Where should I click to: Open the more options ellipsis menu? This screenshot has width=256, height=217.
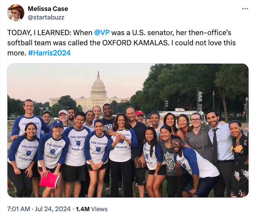point(245,9)
